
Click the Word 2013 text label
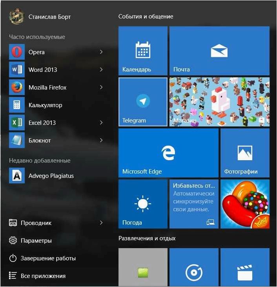click(43, 70)
